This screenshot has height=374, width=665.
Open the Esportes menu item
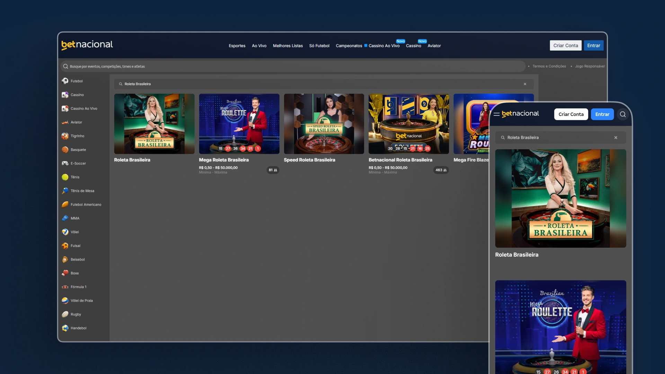click(x=237, y=46)
